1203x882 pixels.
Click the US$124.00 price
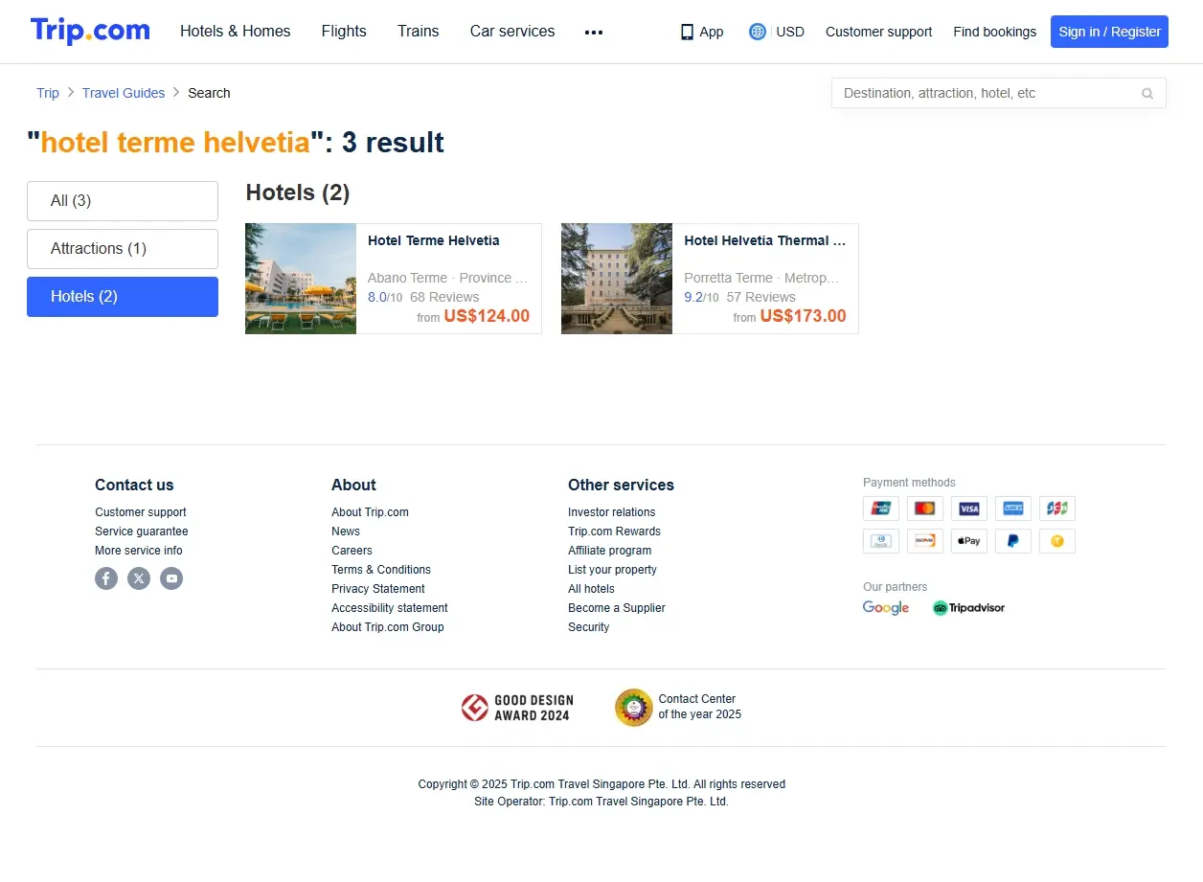point(487,317)
